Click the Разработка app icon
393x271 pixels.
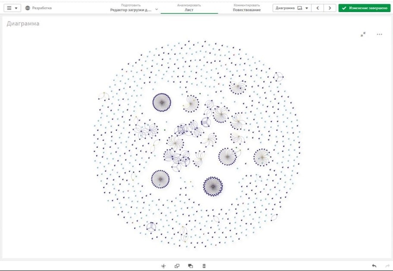click(28, 8)
